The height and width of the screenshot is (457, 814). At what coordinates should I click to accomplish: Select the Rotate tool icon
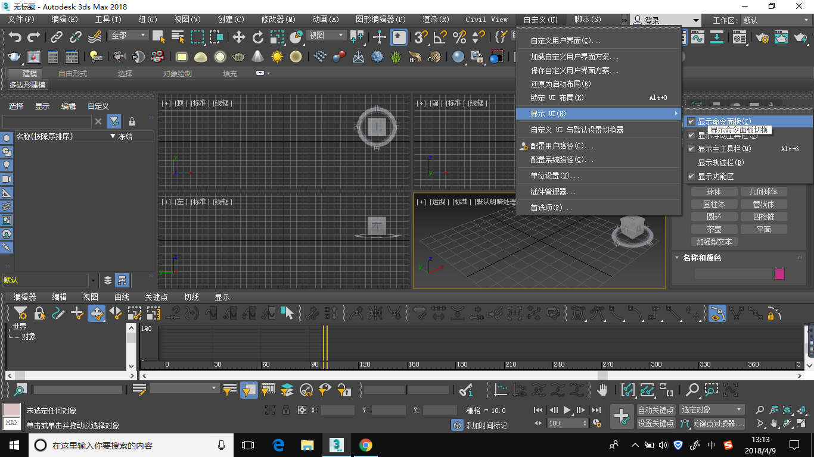[258, 37]
